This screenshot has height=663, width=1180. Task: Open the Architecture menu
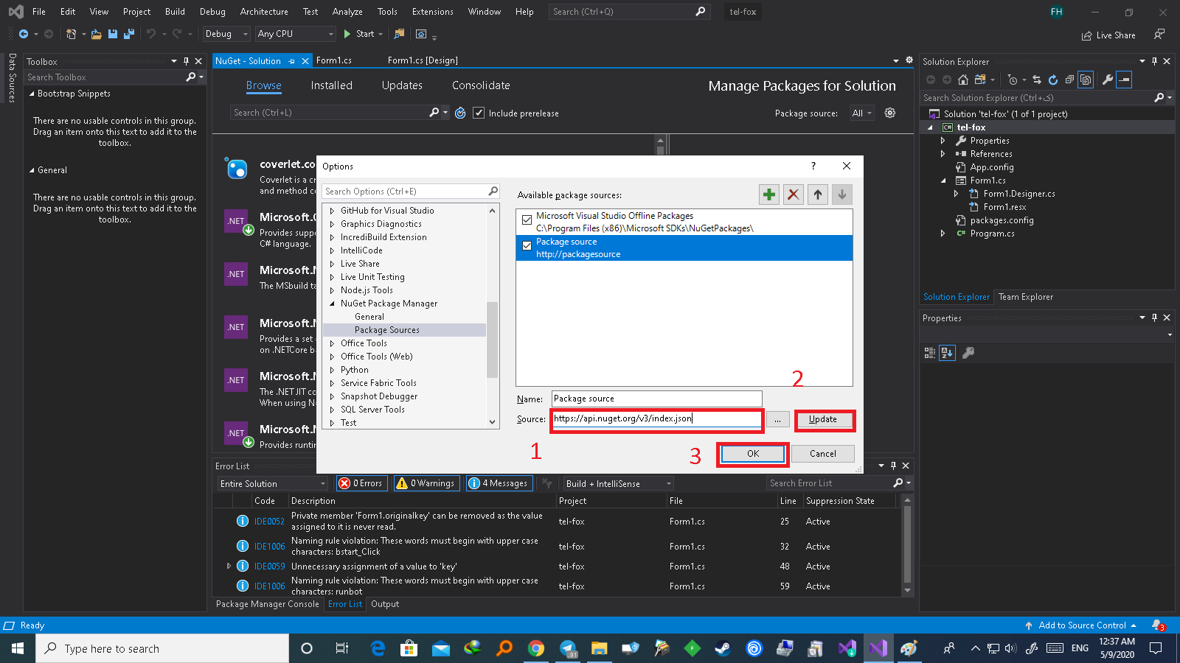tap(264, 12)
